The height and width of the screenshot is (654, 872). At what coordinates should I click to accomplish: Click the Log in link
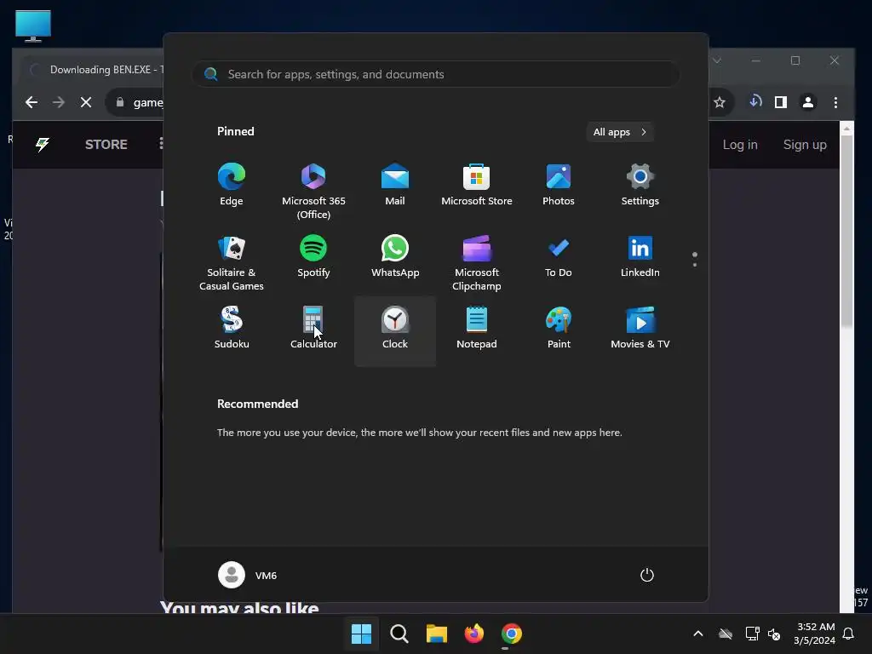tap(740, 145)
